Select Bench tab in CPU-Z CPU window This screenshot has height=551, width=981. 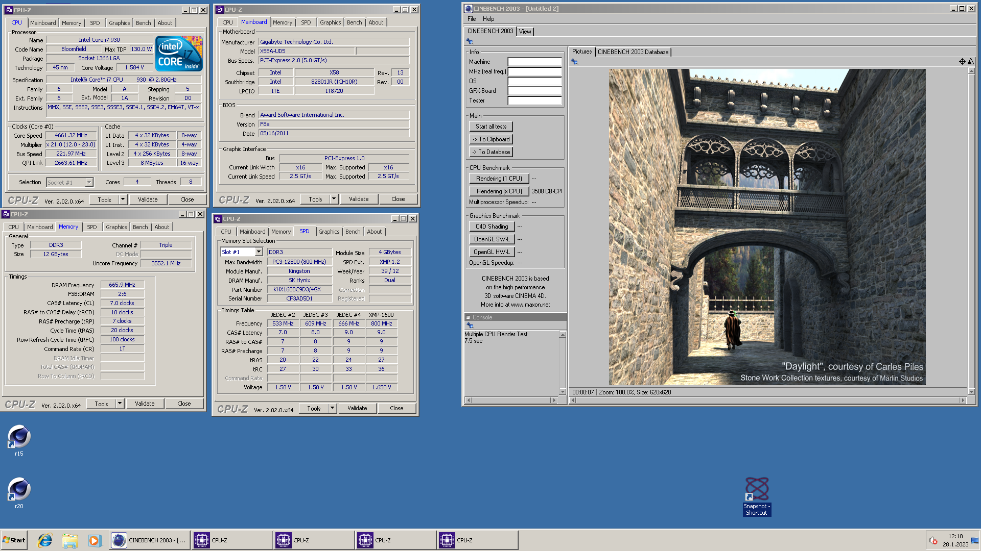[x=143, y=23]
